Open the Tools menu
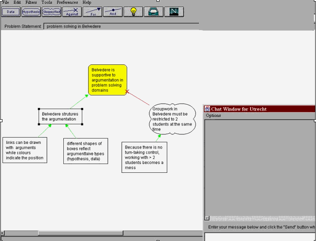This screenshot has width=316, height=241. point(47,3)
